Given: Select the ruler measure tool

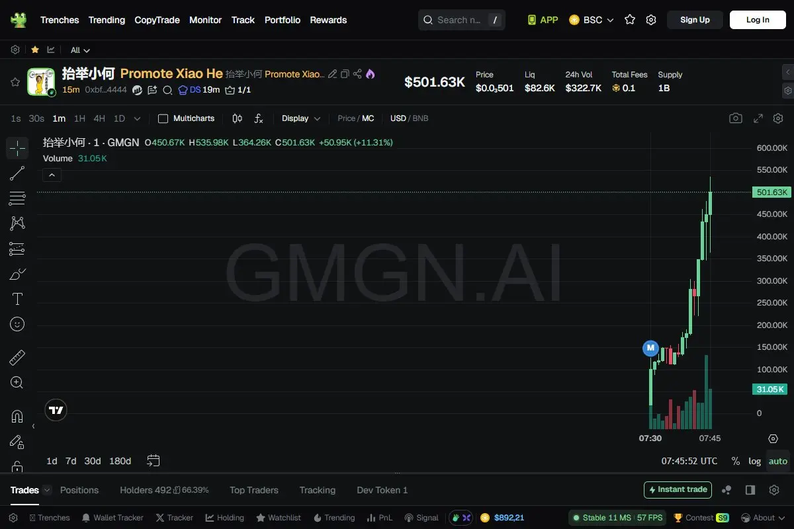Looking at the screenshot, I should [x=17, y=358].
